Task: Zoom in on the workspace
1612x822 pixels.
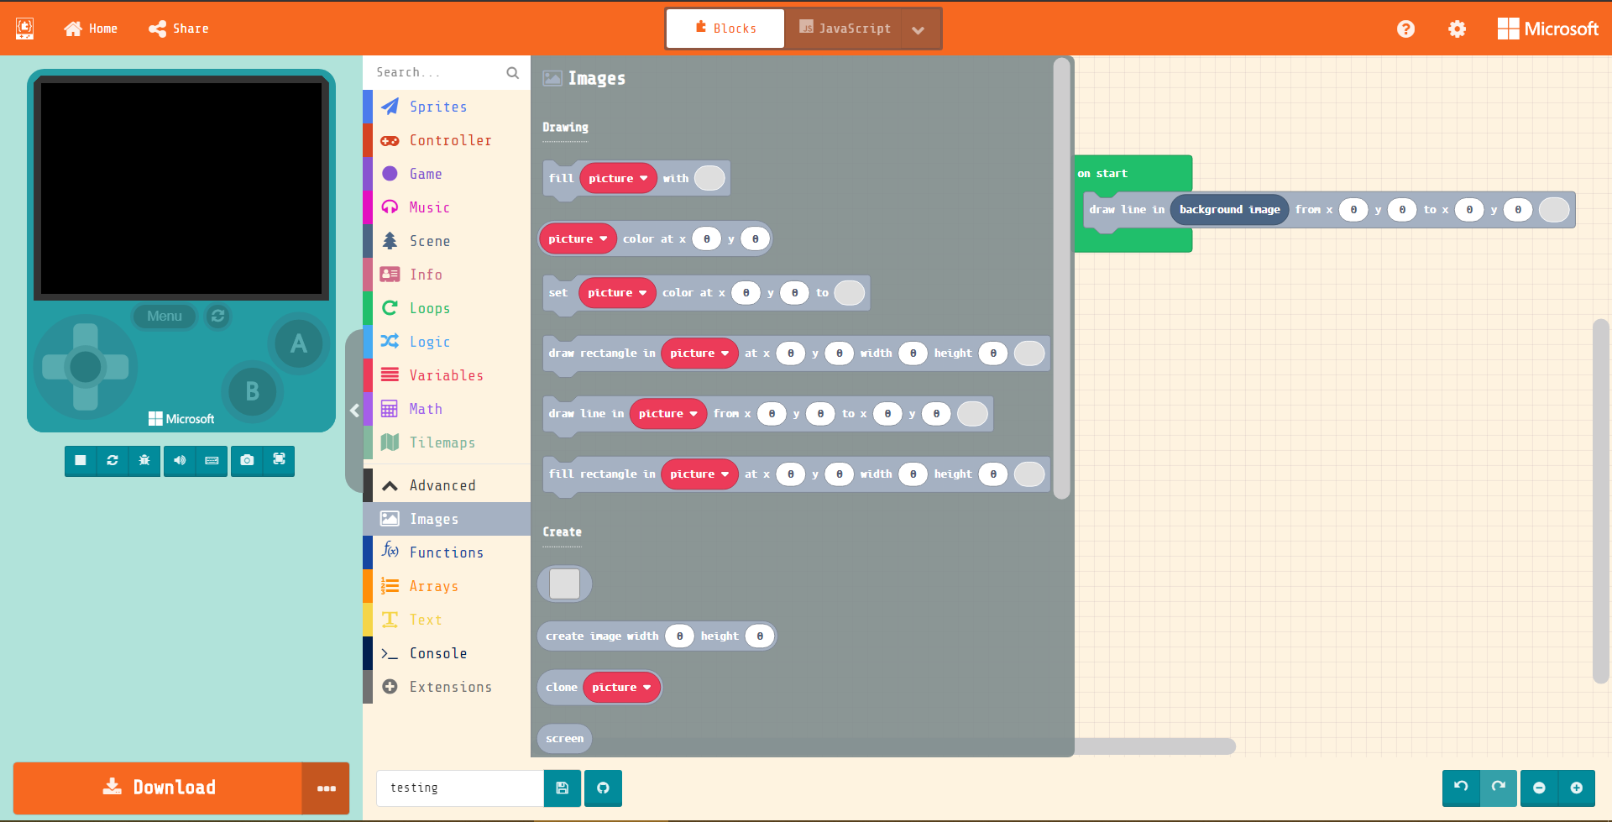Action: (1576, 788)
